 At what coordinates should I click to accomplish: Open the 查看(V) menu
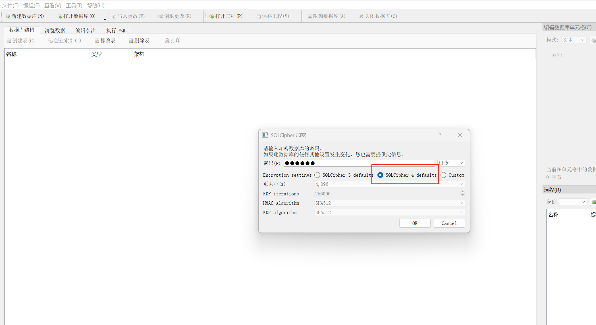click(x=53, y=5)
